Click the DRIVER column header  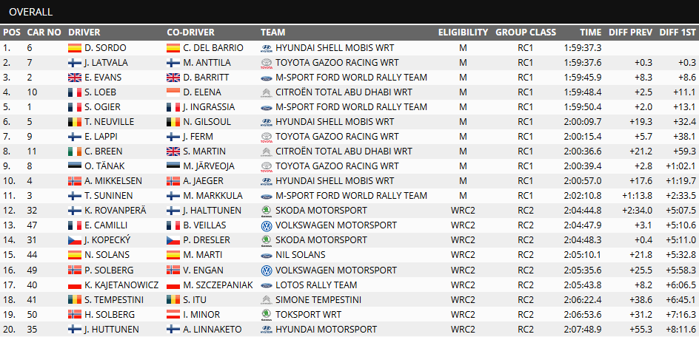click(84, 33)
